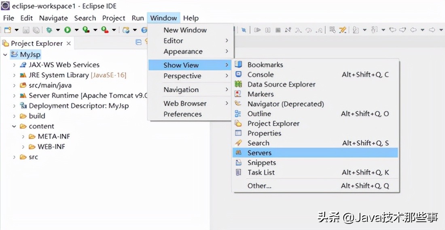Click the Next Annotation icon
This screenshot has width=445, height=230.
coord(356,30)
